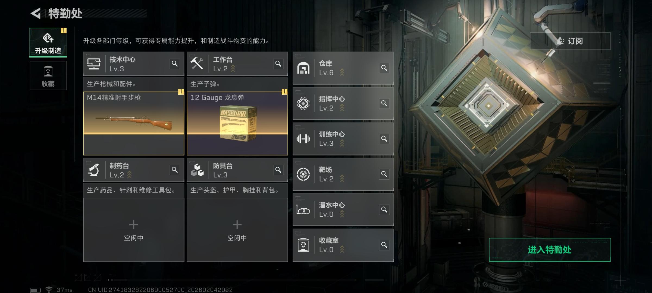Click the 制药台 magnifier icon
This screenshot has height=293, width=652.
click(x=175, y=170)
